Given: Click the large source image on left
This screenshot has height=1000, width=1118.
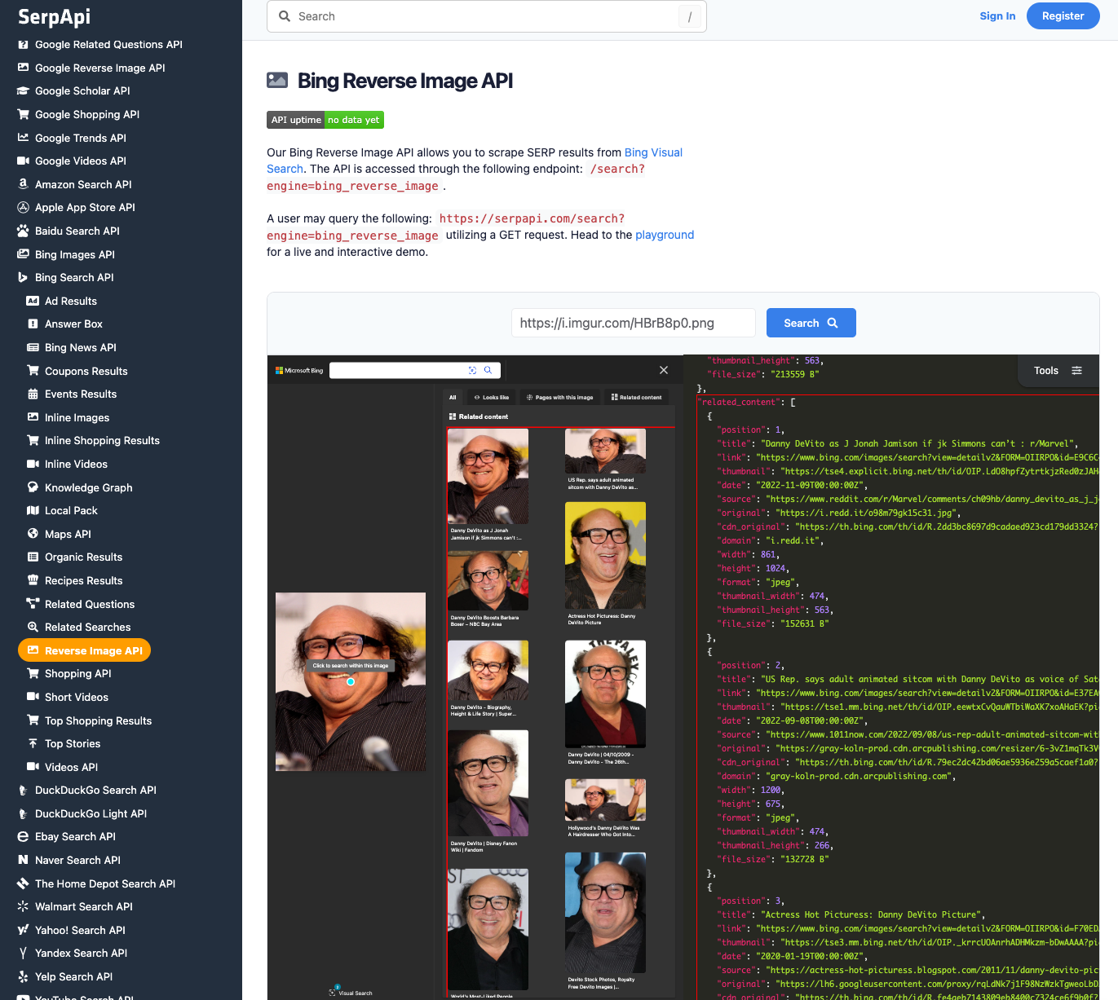Looking at the screenshot, I should pos(351,682).
